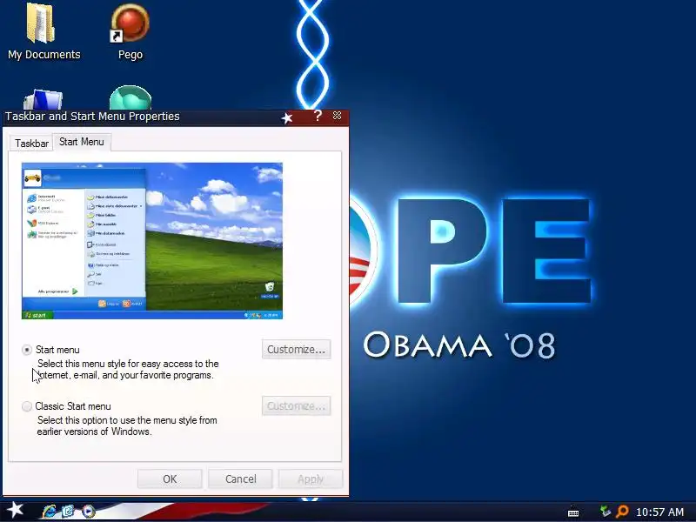Click the Show Desktop quick launch icon
Image resolution: width=696 pixels, height=522 pixels.
point(69,512)
